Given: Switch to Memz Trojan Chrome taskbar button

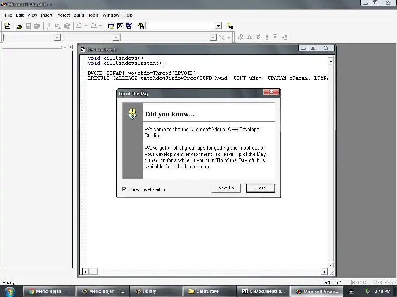Looking at the screenshot, I should [50, 291].
